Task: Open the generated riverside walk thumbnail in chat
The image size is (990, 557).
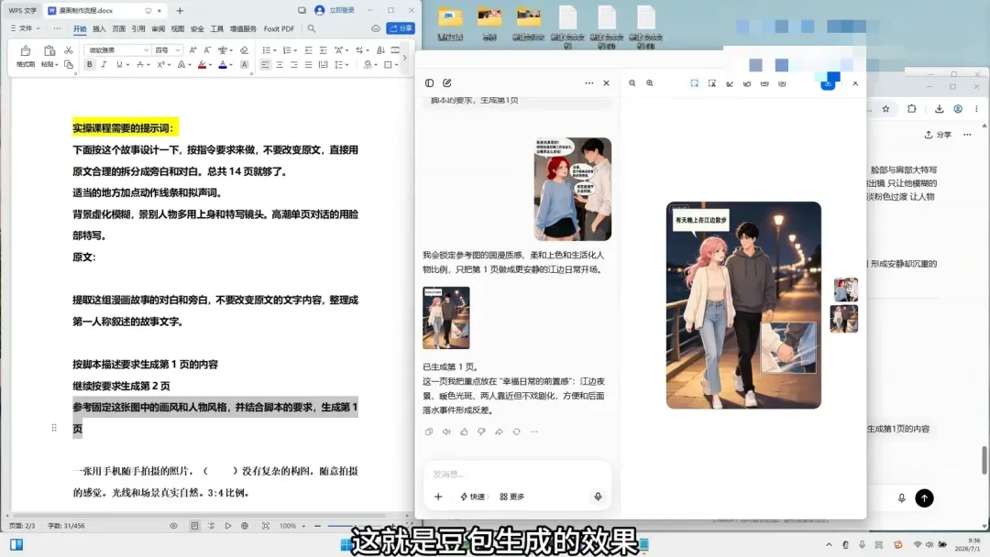Action: coord(446,318)
